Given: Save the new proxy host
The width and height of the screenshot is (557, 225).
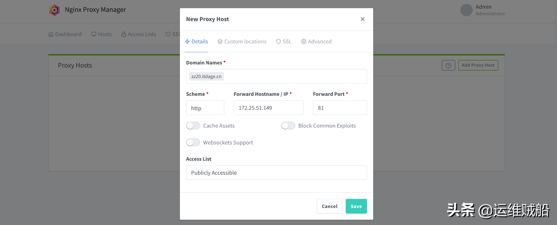Looking at the screenshot, I should (x=356, y=206).
